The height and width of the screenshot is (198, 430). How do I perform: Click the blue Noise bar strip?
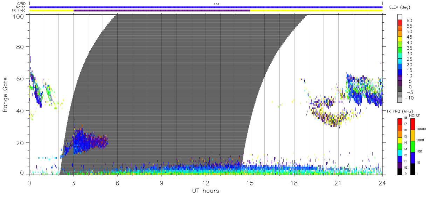click(x=206, y=7)
